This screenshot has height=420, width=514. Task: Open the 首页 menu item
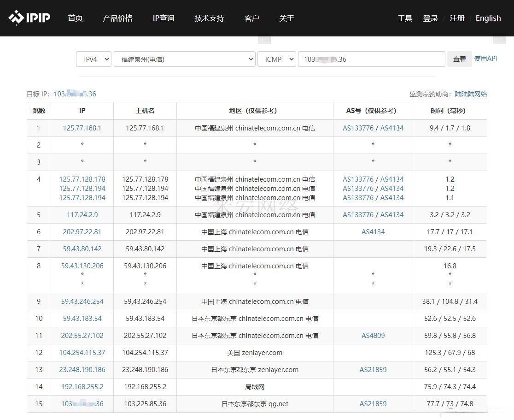pyautogui.click(x=75, y=18)
